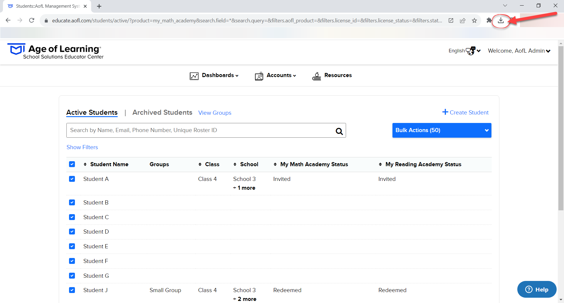The width and height of the screenshot is (564, 303).
Task: Click the browser back arrow
Action: tap(8, 20)
